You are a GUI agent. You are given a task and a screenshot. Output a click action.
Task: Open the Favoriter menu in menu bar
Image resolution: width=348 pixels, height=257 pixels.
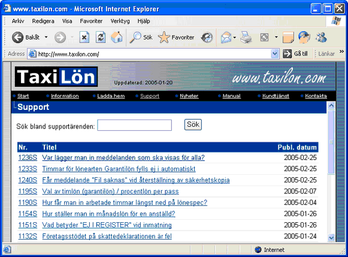(91, 21)
